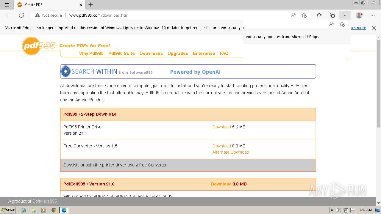The image size is (381, 214).
Task: Open a new tab with the plus icon
Action: click(x=91, y=4)
